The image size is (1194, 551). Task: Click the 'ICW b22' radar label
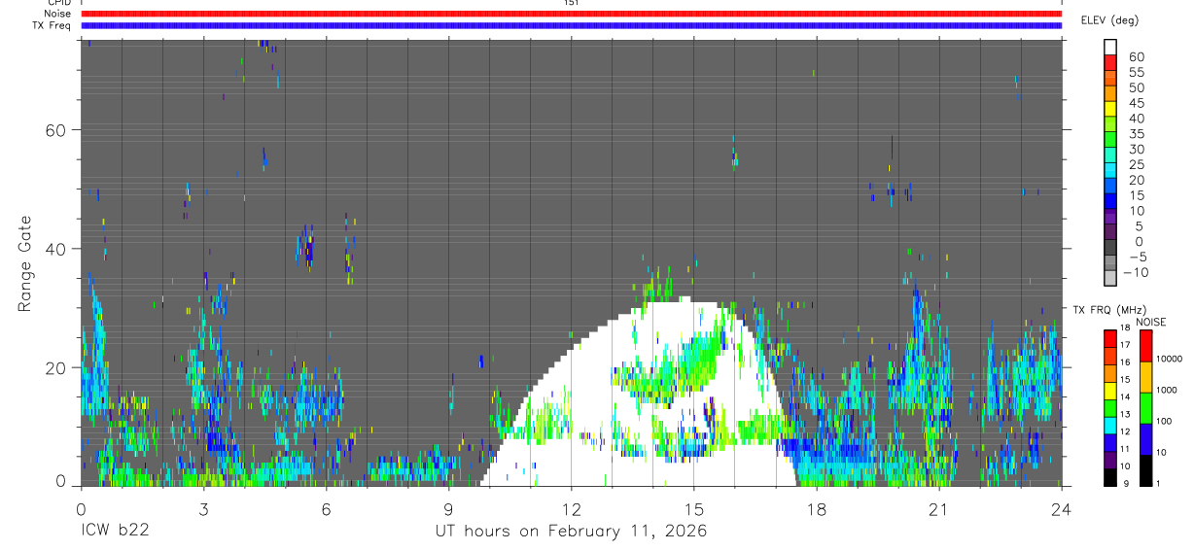click(x=115, y=532)
